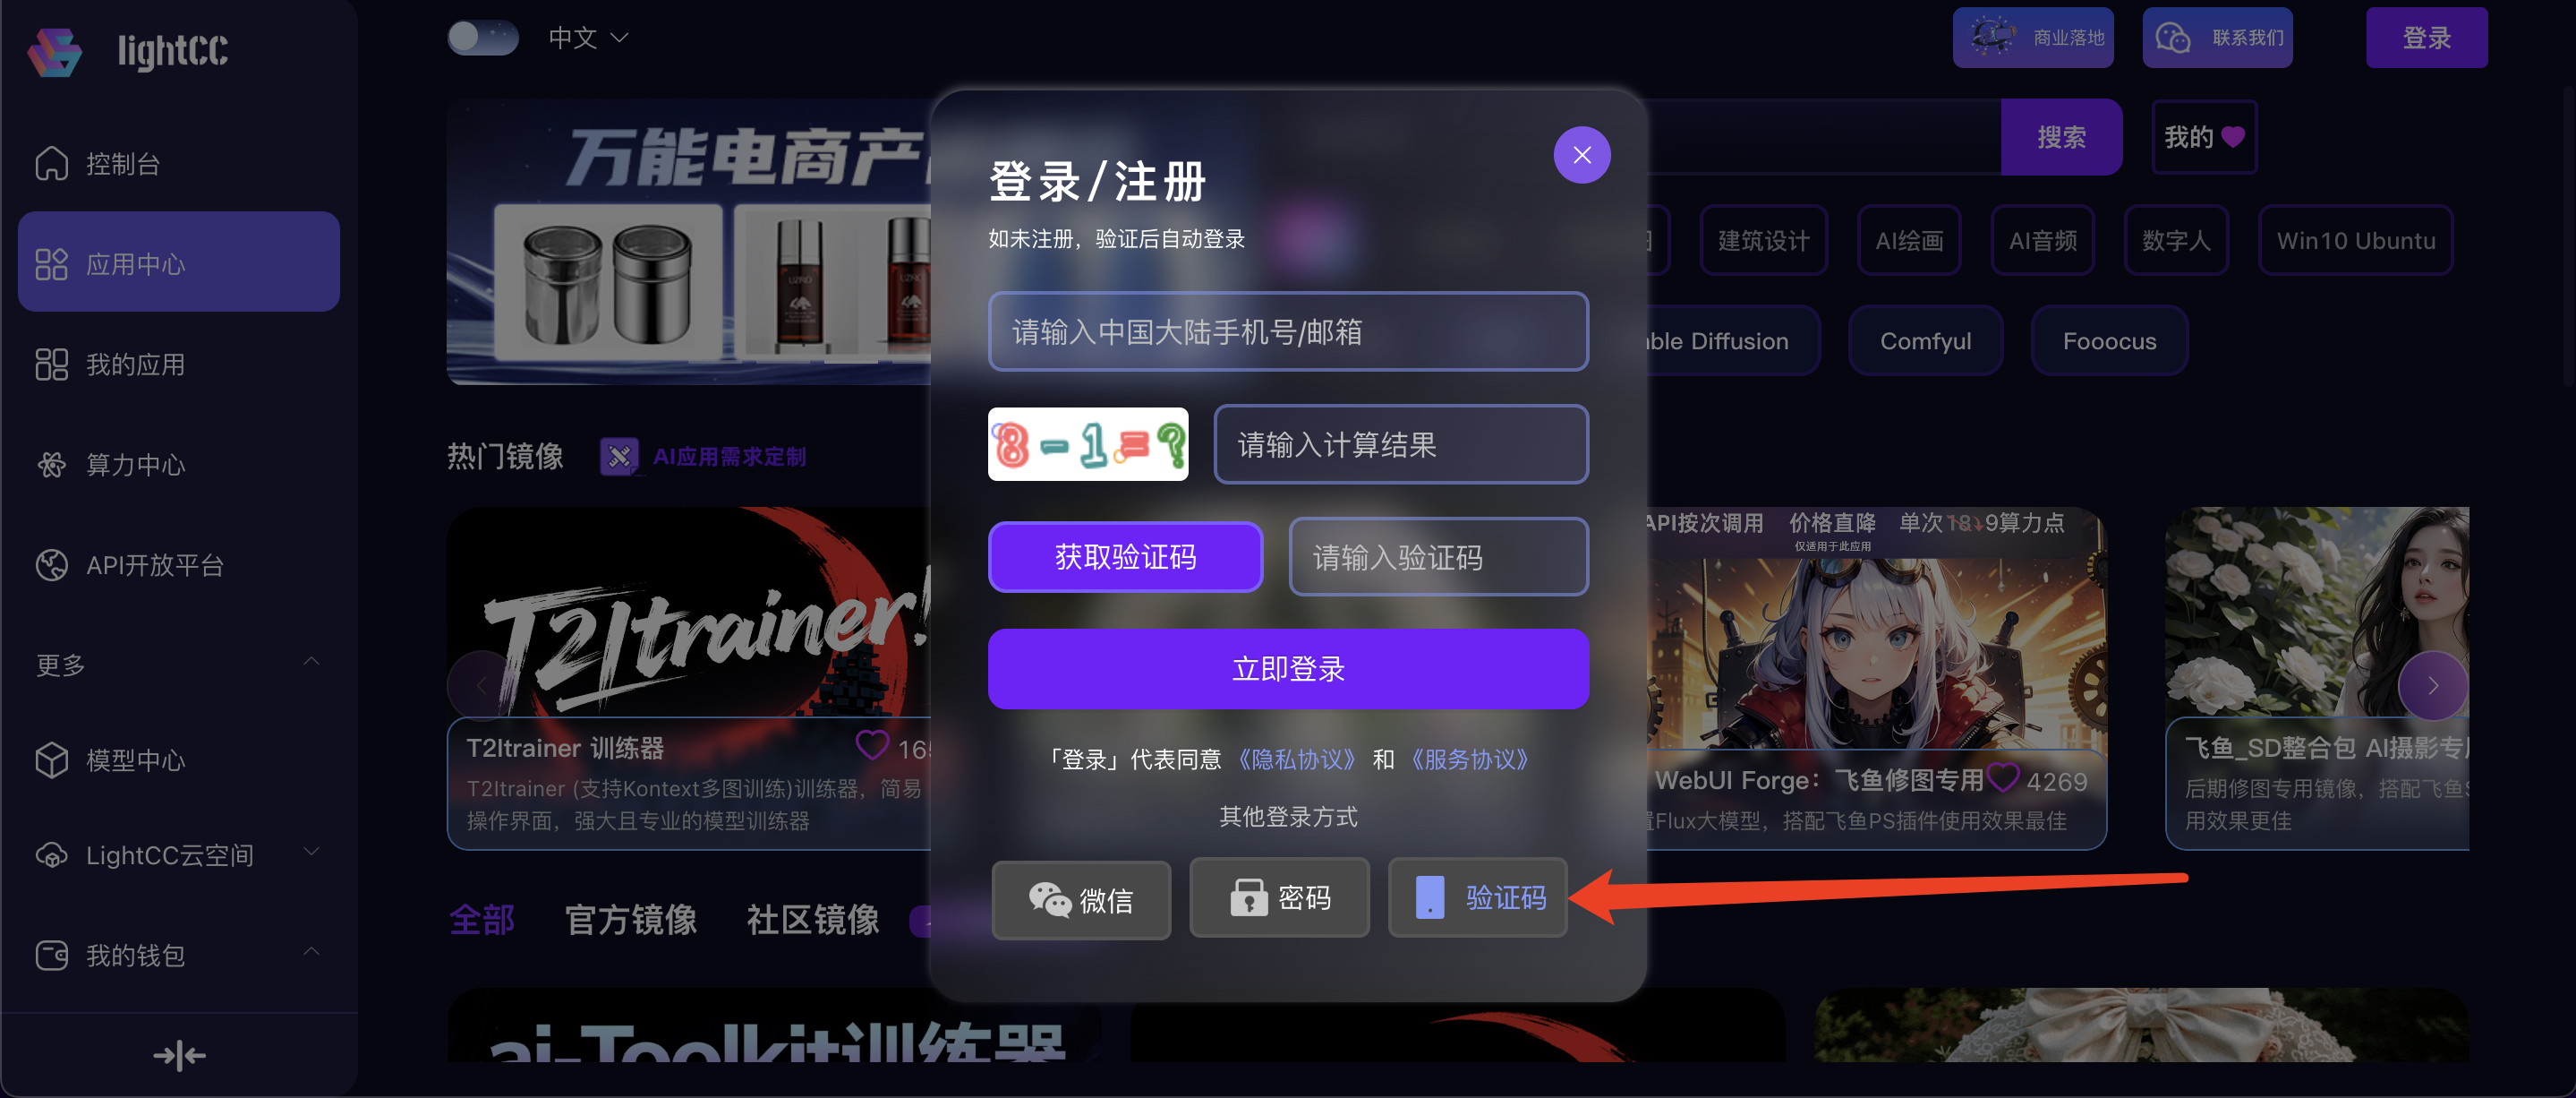Viewport: 2576px width, 1098px height.
Task: Click the 我的钱包 wallet icon
Action: coord(52,955)
